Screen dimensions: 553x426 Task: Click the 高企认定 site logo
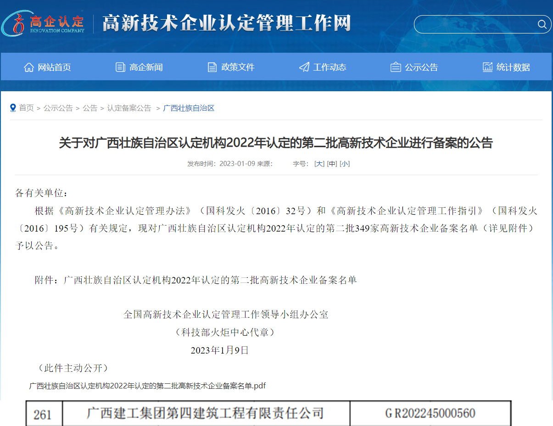point(44,23)
